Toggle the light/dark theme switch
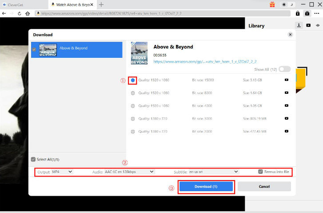 pyautogui.click(x=287, y=4)
